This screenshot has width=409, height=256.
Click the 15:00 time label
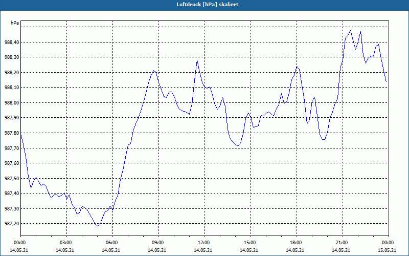(x=251, y=243)
